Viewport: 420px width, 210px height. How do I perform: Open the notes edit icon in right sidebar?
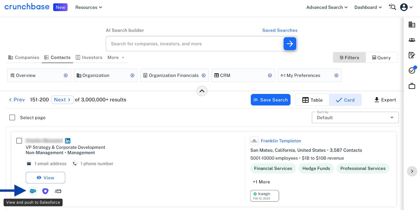(x=412, y=55)
